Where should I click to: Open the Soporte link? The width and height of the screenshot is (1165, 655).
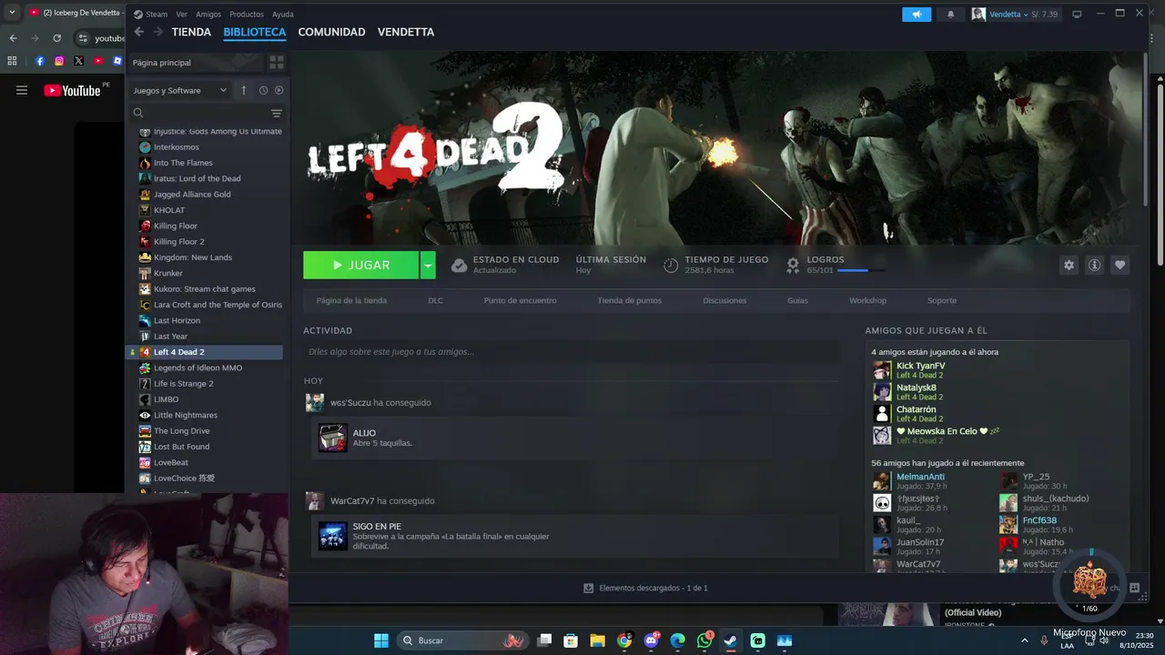point(942,300)
